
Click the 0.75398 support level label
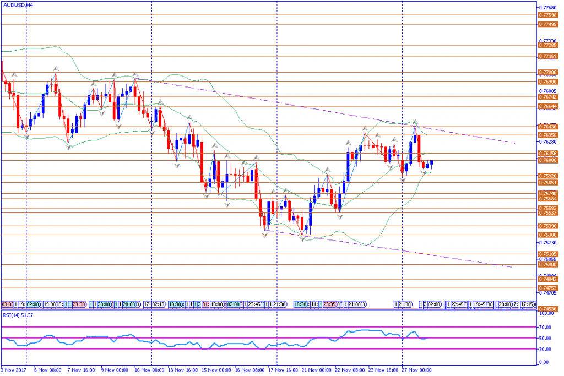(547, 226)
